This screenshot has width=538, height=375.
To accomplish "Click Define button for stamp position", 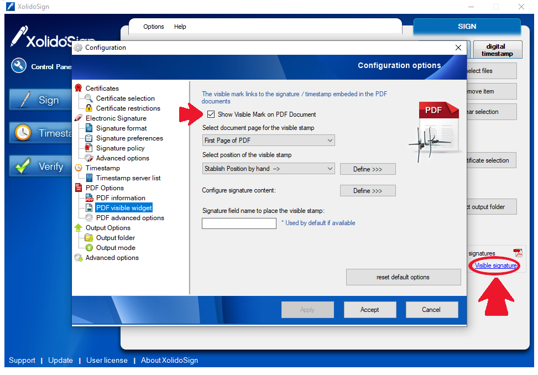I will 368,169.
